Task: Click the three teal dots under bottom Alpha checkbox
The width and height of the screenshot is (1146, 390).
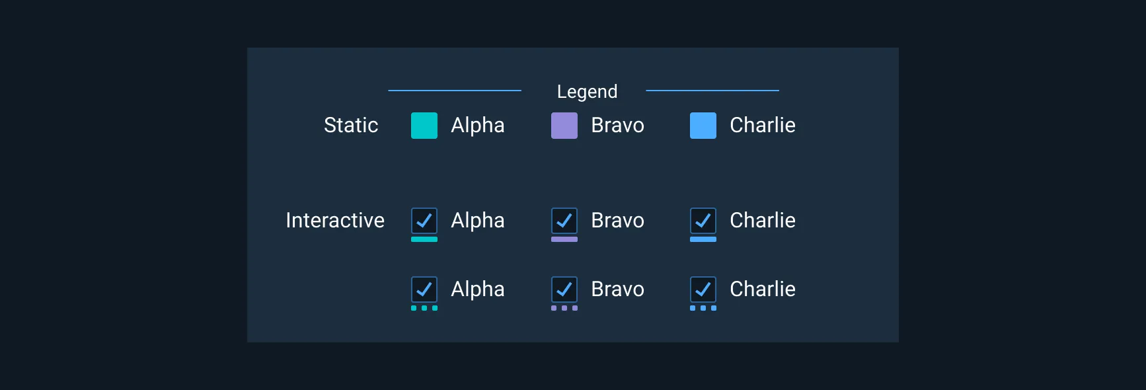Action: (424, 309)
